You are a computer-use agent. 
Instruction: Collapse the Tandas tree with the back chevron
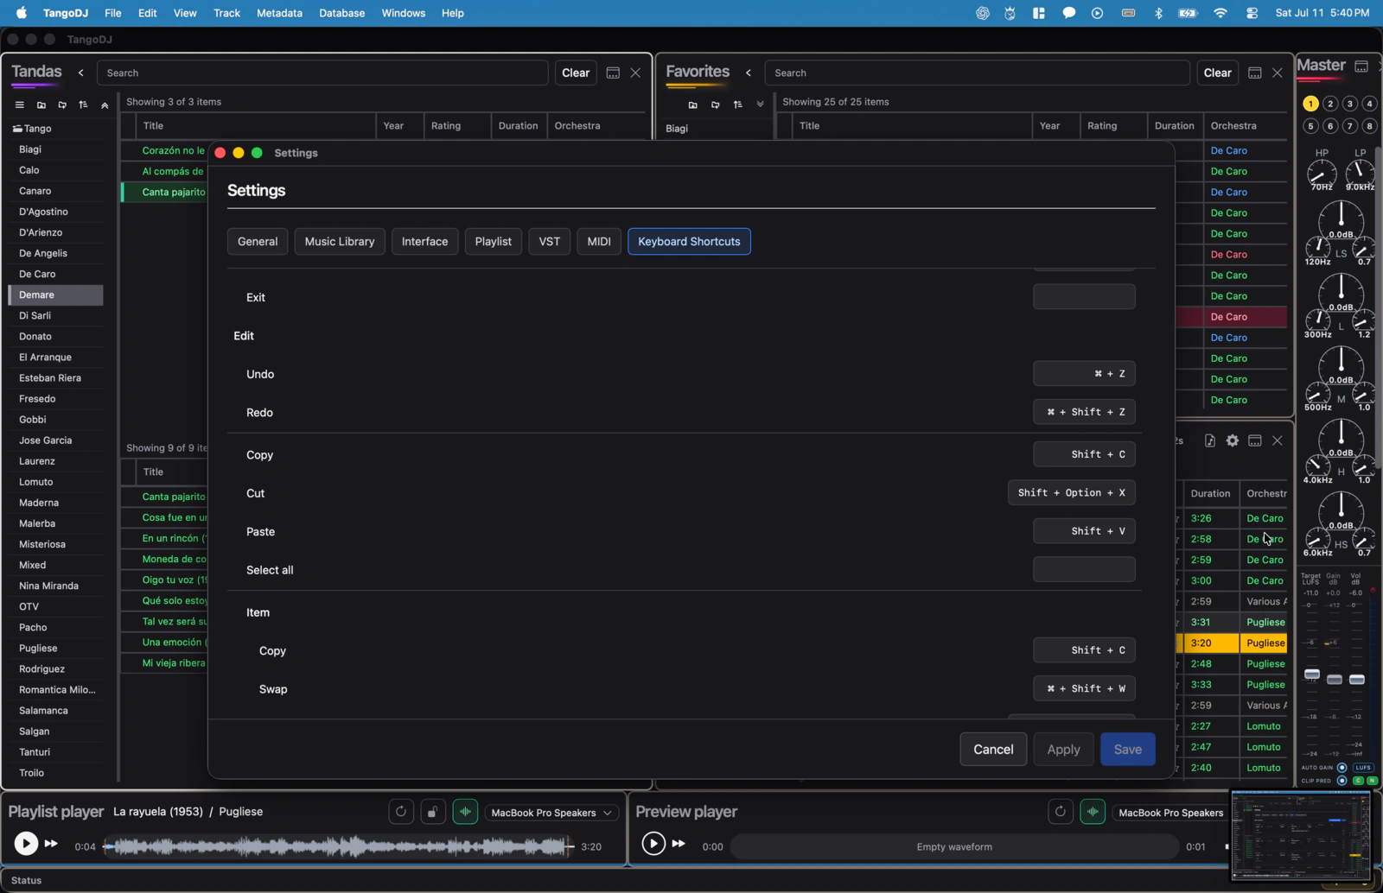point(81,73)
